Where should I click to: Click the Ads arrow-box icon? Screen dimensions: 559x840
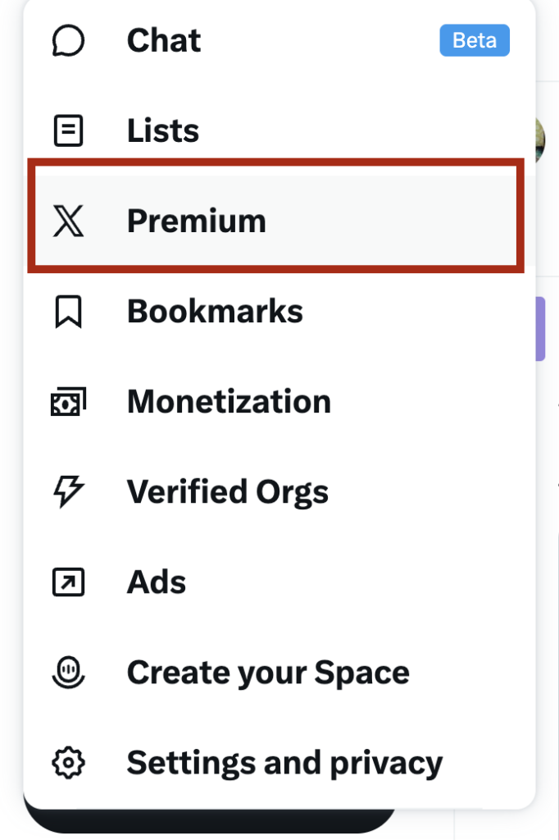tap(68, 582)
